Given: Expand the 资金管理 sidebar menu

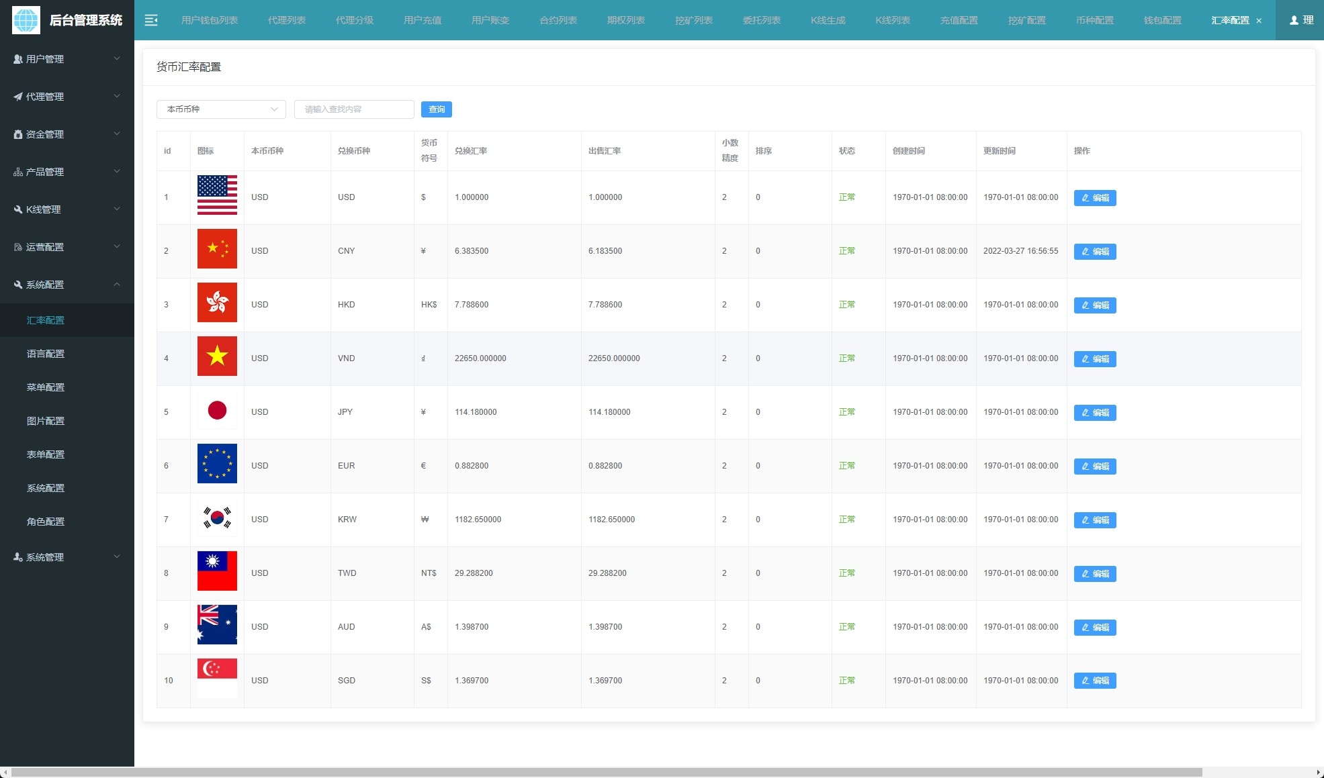Looking at the screenshot, I should click(x=67, y=134).
